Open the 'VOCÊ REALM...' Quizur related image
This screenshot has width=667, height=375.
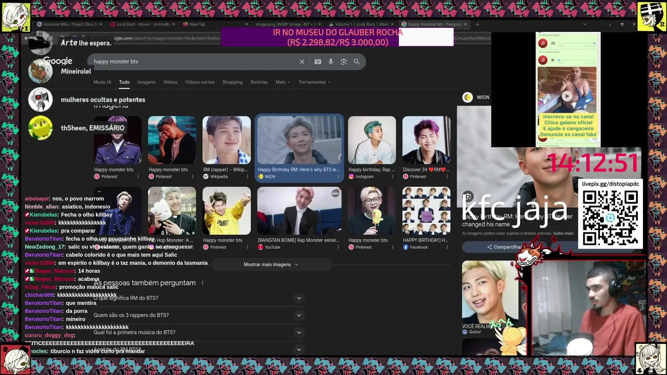490,298
